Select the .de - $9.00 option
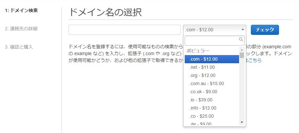The width and height of the screenshot is (299, 133). (212, 124)
